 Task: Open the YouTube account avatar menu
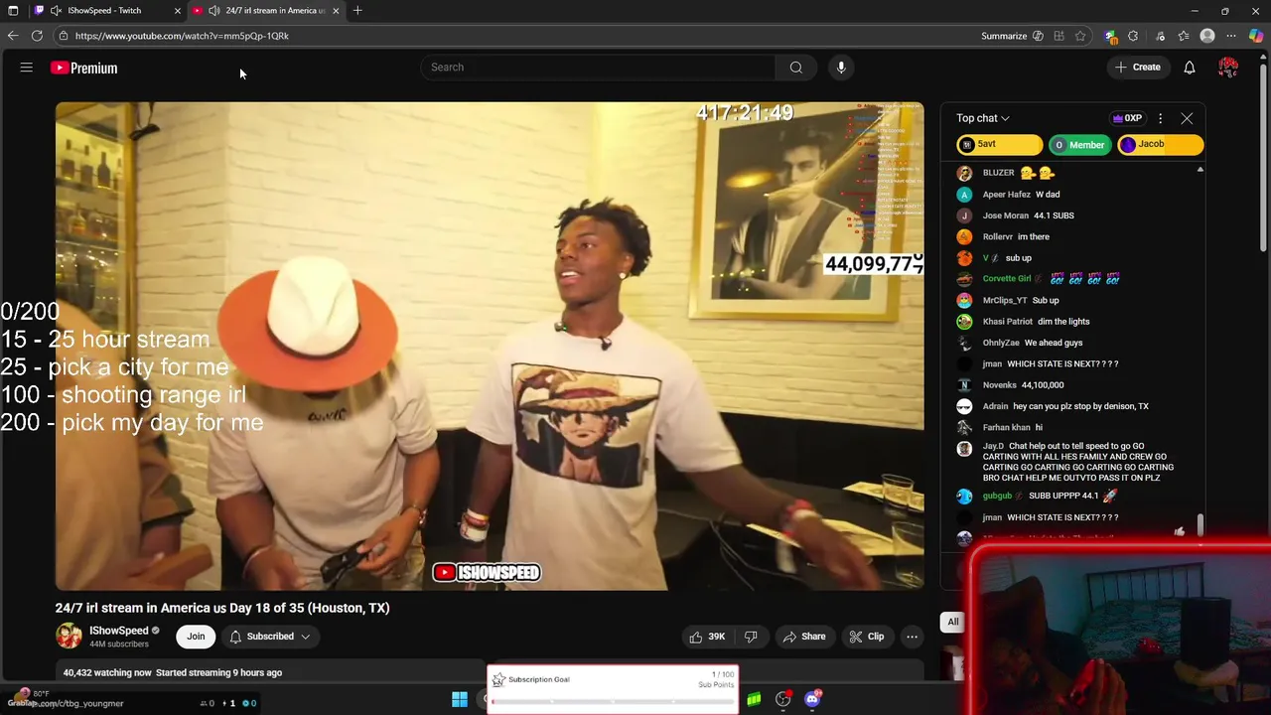pyautogui.click(x=1228, y=68)
